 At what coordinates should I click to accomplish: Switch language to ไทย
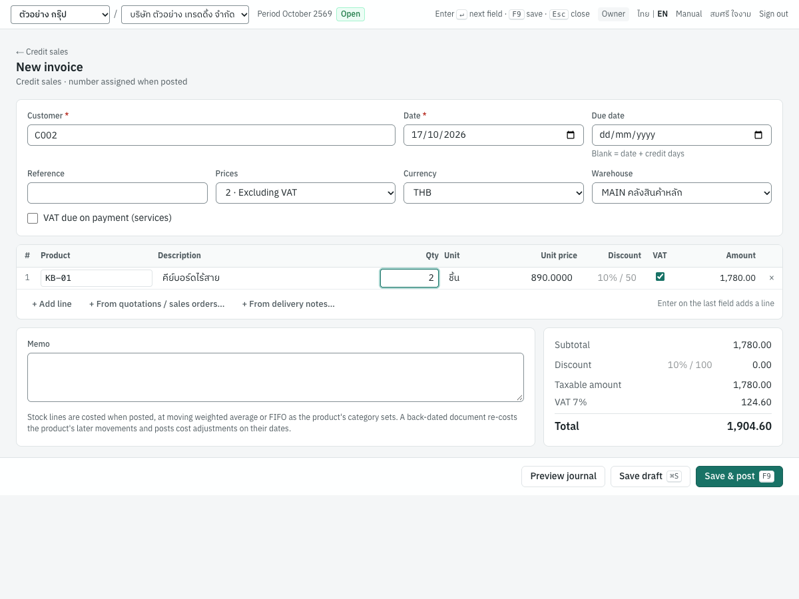pos(643,14)
